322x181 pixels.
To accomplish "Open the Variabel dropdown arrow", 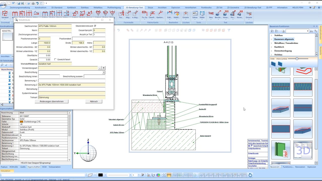I will point(5,20).
